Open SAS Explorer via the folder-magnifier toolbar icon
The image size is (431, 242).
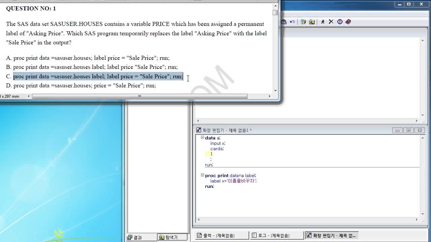pyautogui.click(x=312, y=22)
